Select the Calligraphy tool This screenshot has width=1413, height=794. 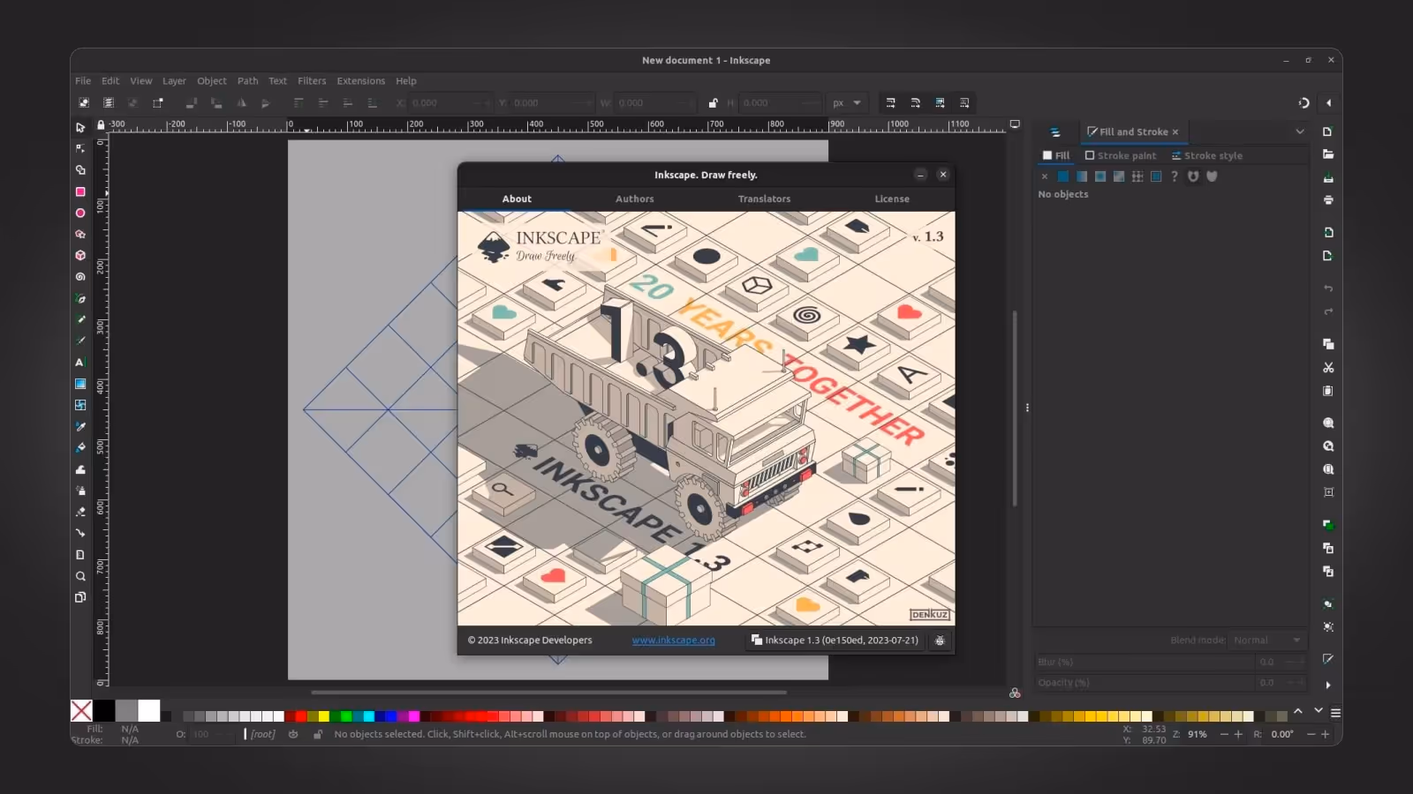(x=80, y=341)
